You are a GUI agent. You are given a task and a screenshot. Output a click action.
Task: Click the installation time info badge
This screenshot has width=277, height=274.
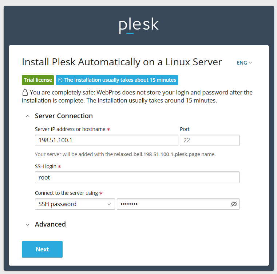pyautogui.click(x=116, y=80)
